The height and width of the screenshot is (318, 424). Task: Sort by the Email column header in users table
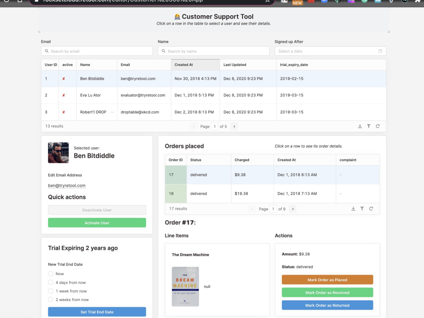pyautogui.click(x=144, y=65)
